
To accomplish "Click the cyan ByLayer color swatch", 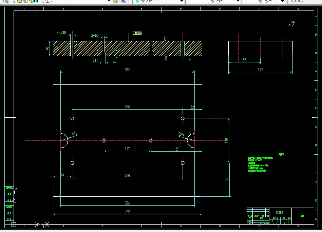I will click(137, 1).
